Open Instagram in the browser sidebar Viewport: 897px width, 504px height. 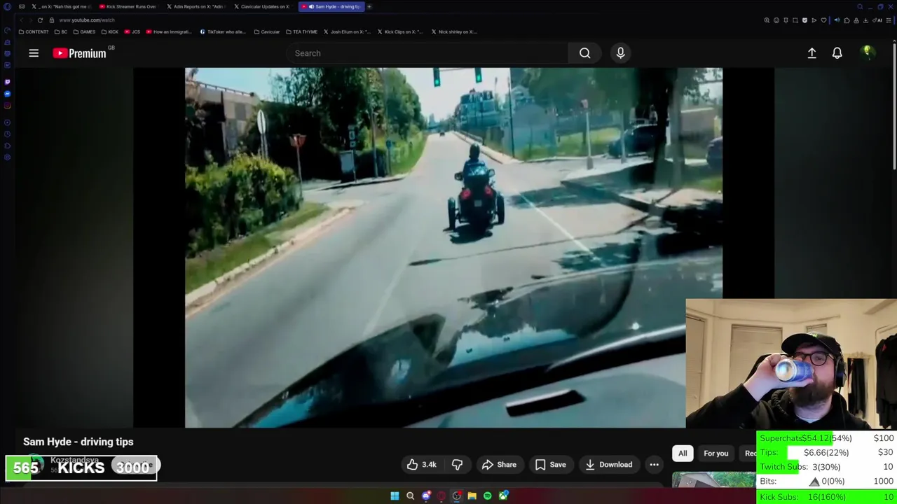tap(7, 106)
